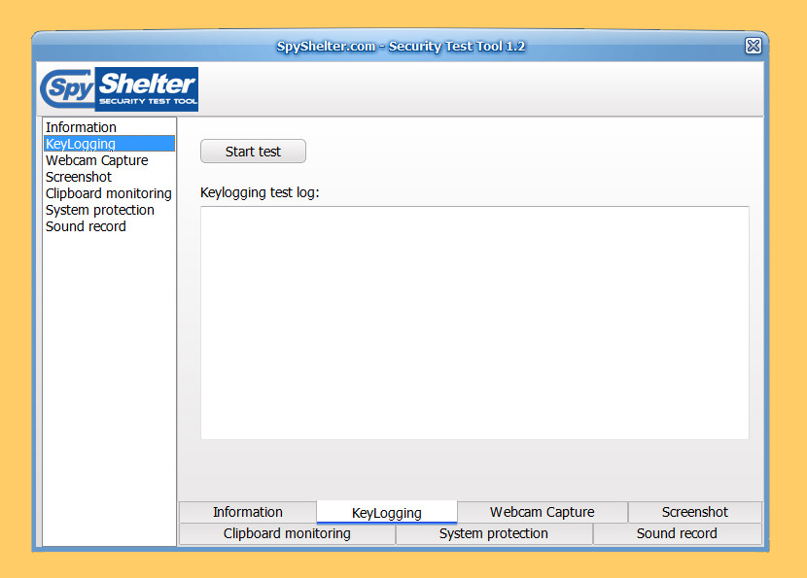Go to the Clipboard monitoring bottom tab

click(x=287, y=533)
